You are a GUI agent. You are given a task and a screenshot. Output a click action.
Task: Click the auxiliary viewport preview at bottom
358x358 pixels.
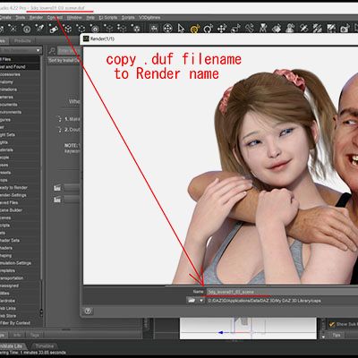click(248, 328)
